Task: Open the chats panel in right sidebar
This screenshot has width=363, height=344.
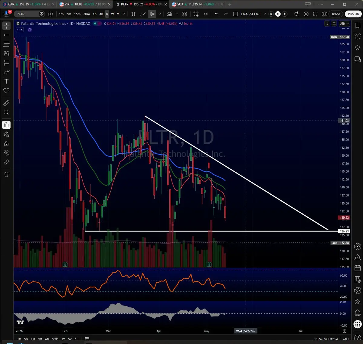Action: 358,59
